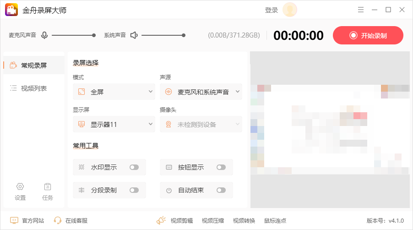Click the 自动结束 power icon
Viewport: 413px width, 230px height.
click(x=169, y=190)
